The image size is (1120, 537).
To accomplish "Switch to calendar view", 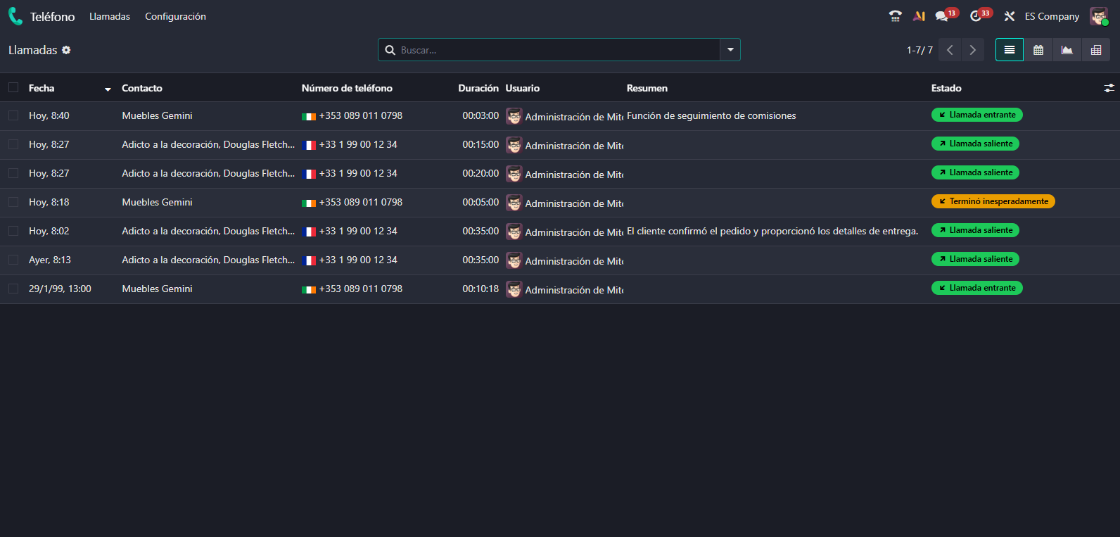I will (x=1038, y=50).
